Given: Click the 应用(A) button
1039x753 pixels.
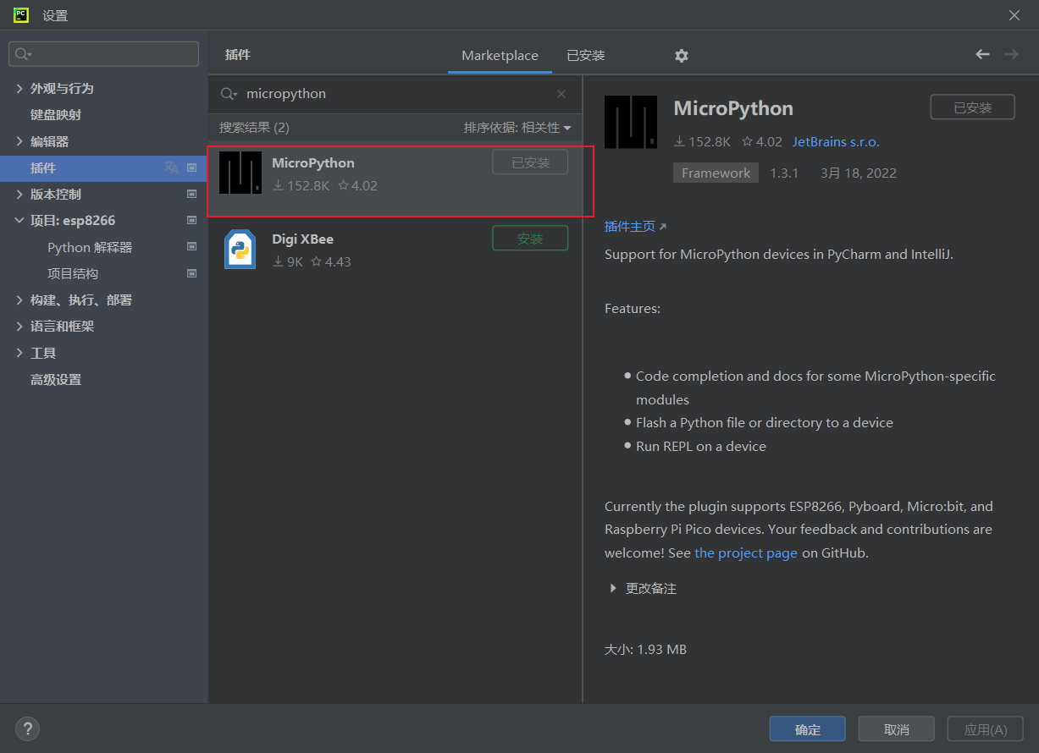Looking at the screenshot, I should [986, 729].
